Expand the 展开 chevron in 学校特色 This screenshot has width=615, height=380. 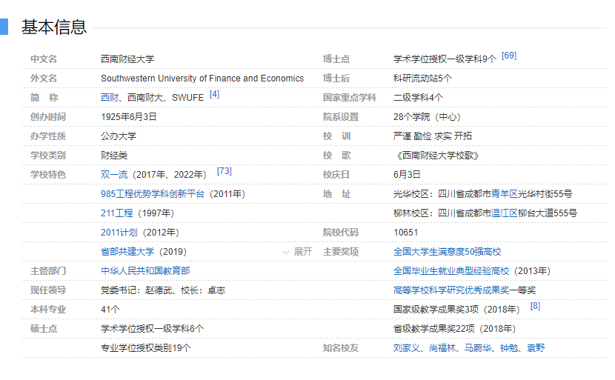[297, 252]
